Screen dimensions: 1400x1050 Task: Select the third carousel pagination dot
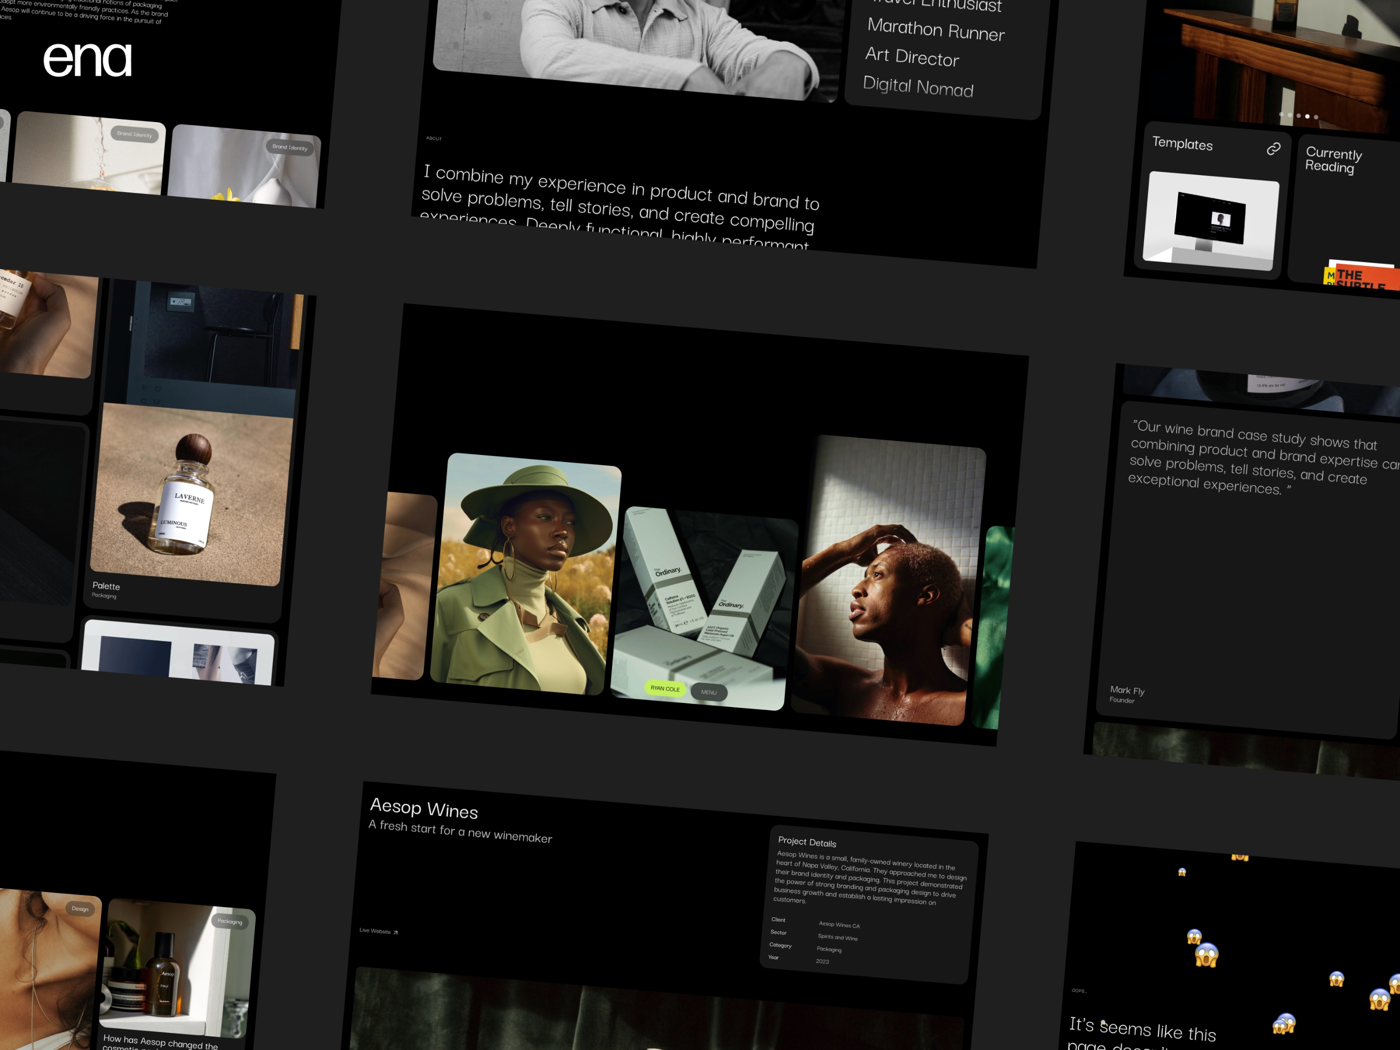pyautogui.click(x=1298, y=116)
